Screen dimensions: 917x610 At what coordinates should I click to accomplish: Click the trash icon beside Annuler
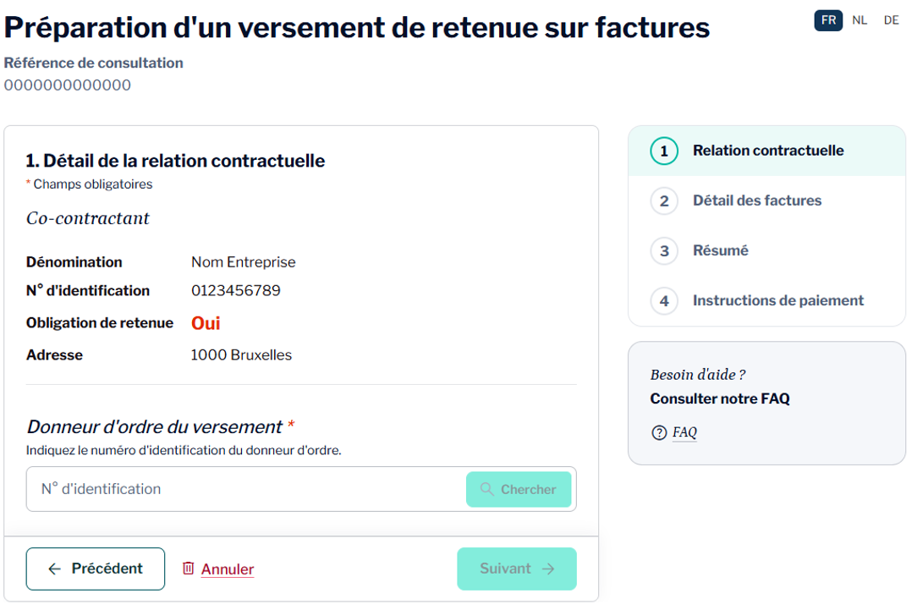coord(189,569)
